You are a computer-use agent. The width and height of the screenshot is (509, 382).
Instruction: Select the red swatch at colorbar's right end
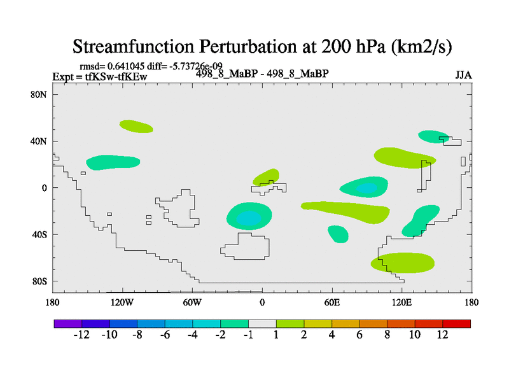(456, 323)
